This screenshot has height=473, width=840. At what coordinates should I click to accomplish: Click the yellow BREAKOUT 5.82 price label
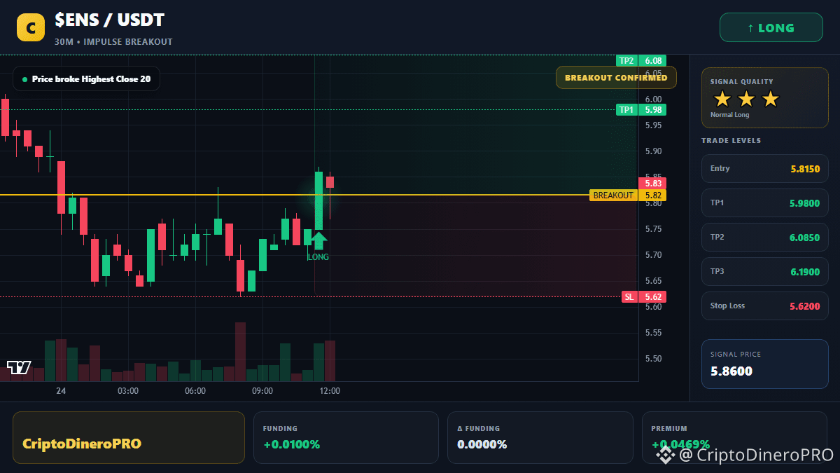pyautogui.click(x=628, y=196)
